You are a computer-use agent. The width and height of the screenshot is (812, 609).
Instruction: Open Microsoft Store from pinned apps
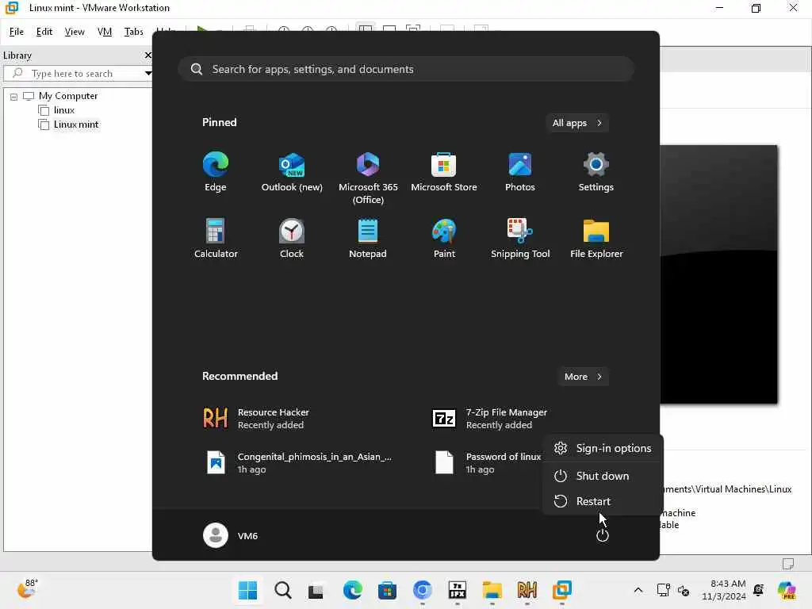[x=444, y=172]
